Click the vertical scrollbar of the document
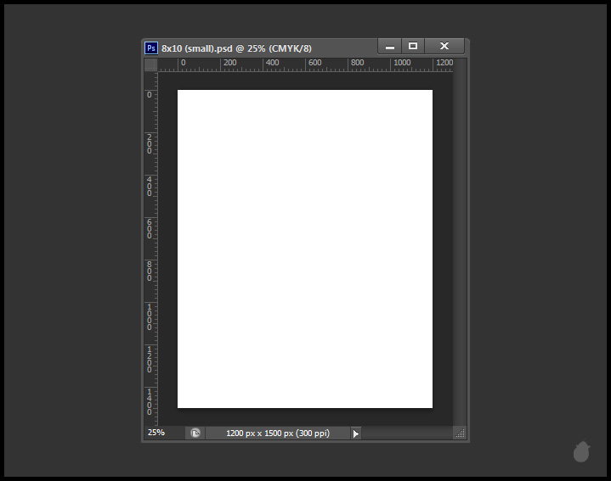 tap(460, 246)
